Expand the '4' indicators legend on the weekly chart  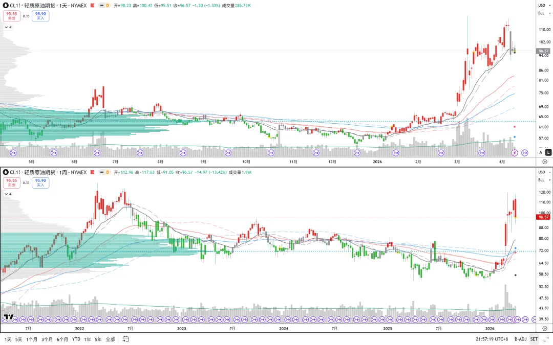click(8, 194)
